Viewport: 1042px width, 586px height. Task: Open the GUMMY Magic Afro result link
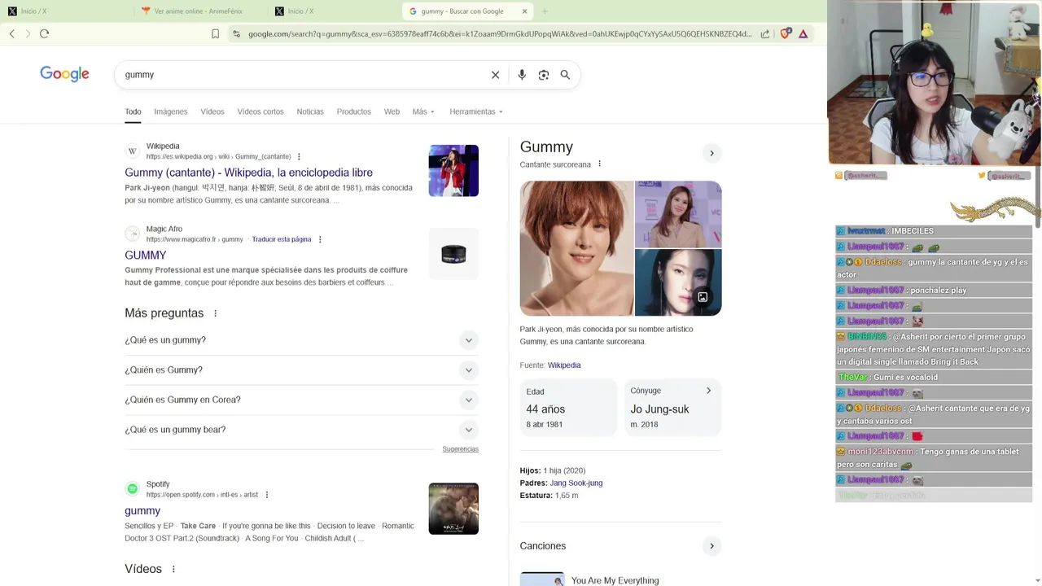146,256
